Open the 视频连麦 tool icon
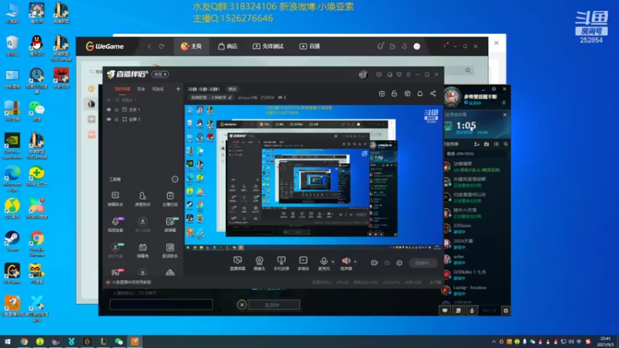Viewport: 619px width, 348px height. 115,224
